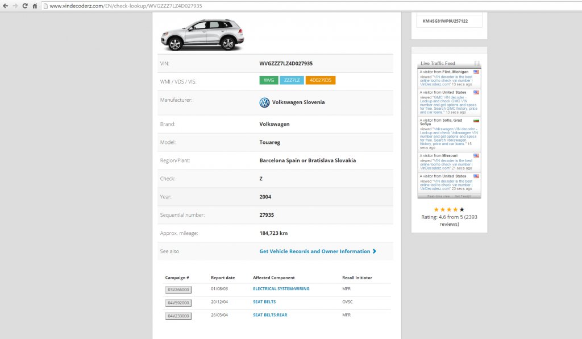This screenshot has width=582, height=339.
Task: Click the US flag beside Flint, Michigan
Action: (x=476, y=72)
